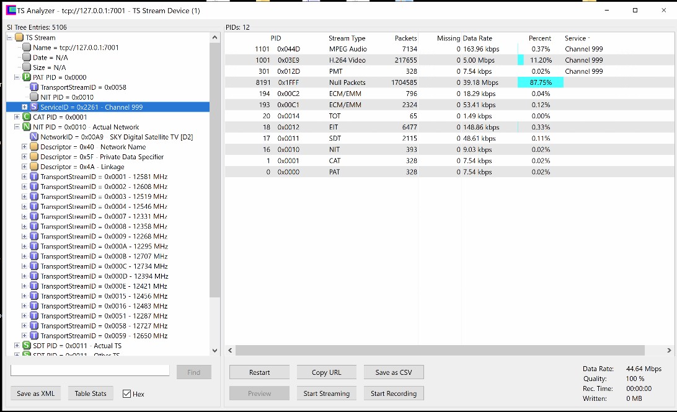The width and height of the screenshot is (677, 412).
Task: Click the green P icon beside PAT PID
Action: coord(26,77)
